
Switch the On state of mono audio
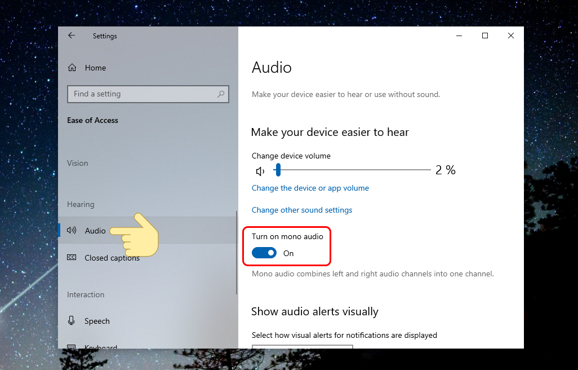pos(264,253)
